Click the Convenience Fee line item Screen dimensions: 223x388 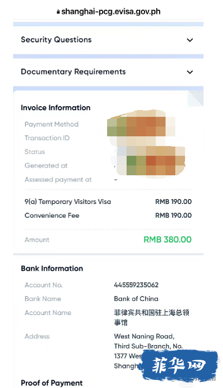point(108,215)
